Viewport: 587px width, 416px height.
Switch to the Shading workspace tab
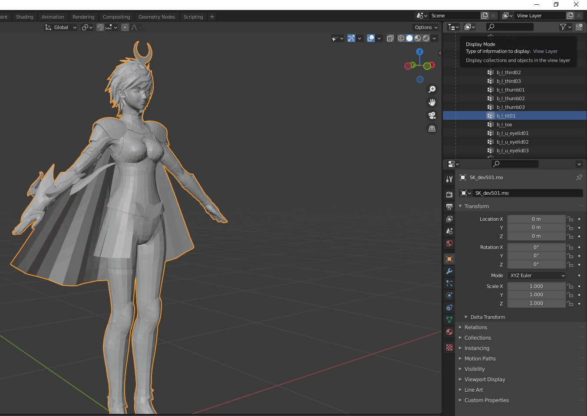tap(24, 17)
